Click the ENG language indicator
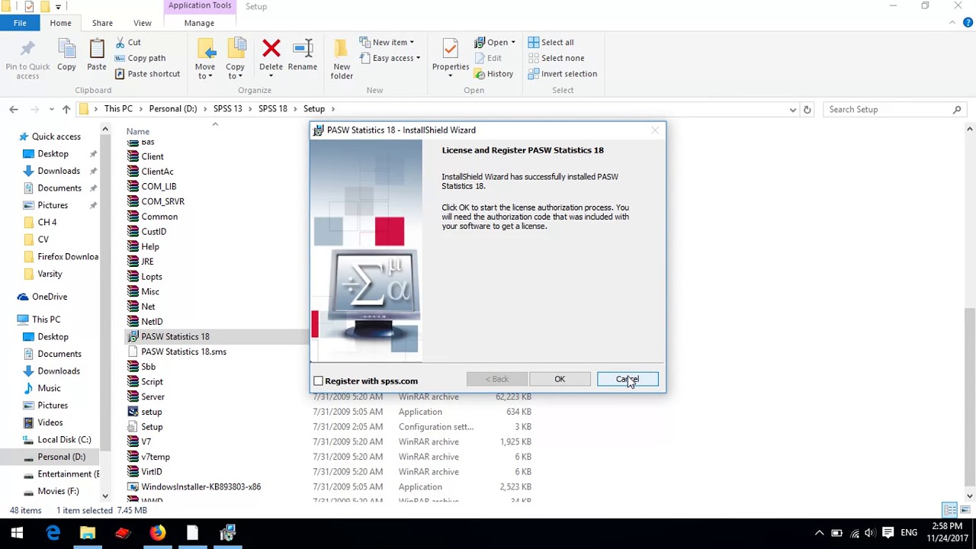Viewport: 976px width, 549px height. click(909, 533)
